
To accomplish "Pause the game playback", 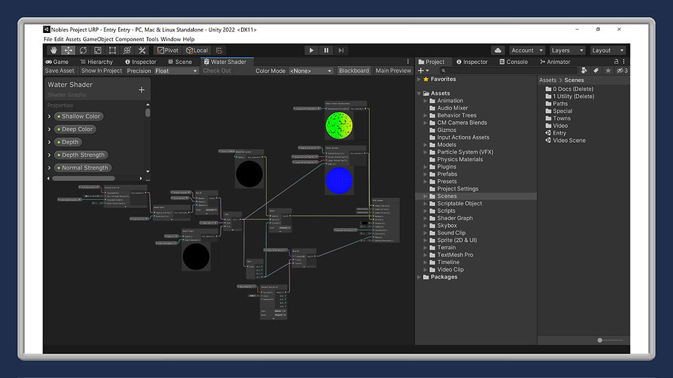I will (326, 50).
